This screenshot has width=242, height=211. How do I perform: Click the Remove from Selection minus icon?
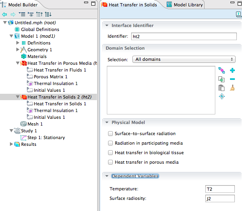coord(232,79)
